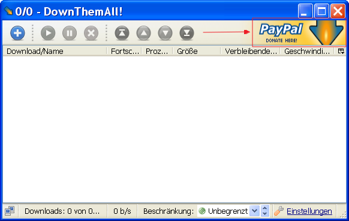
Task: Click the Größe column header
Action: [x=197, y=52]
